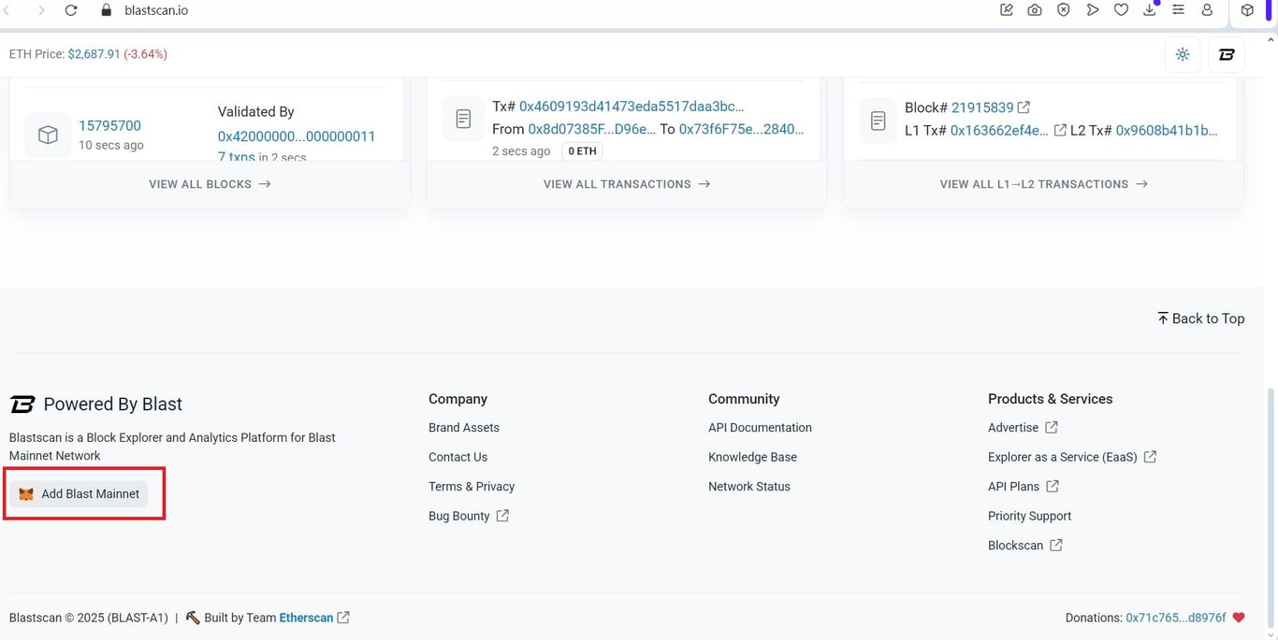Open the external-link icon next to Bug Bounty
This screenshot has height=640, width=1278.
502,515
